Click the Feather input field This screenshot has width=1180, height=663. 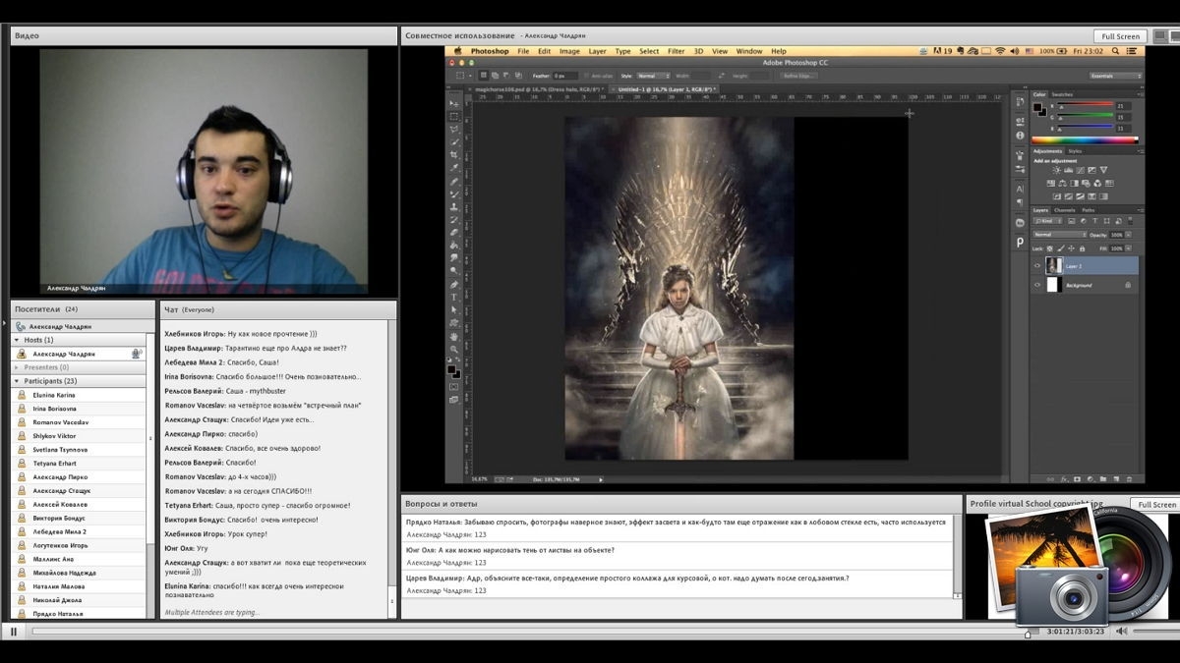point(565,76)
